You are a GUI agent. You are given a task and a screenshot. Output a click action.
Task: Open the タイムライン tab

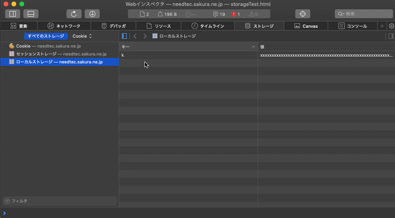[x=208, y=26]
